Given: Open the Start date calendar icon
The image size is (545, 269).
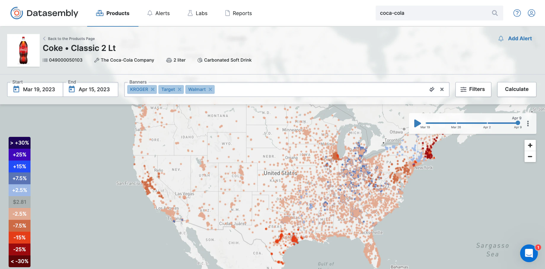Looking at the screenshot, I should point(16,89).
